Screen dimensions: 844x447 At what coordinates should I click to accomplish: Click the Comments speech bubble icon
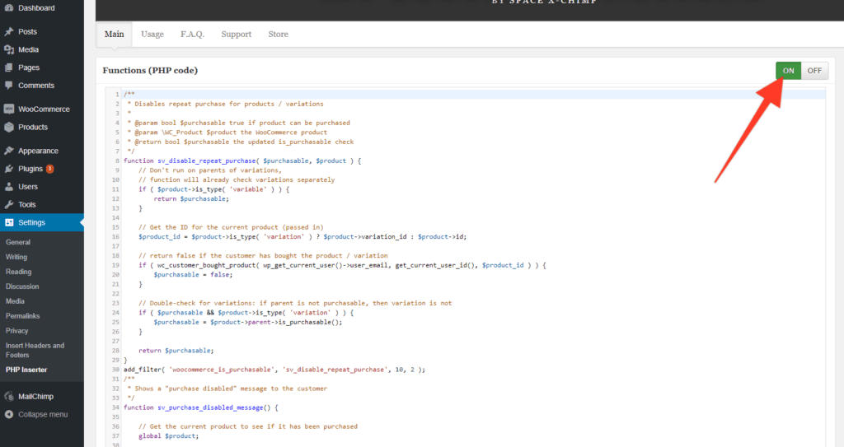click(x=9, y=86)
